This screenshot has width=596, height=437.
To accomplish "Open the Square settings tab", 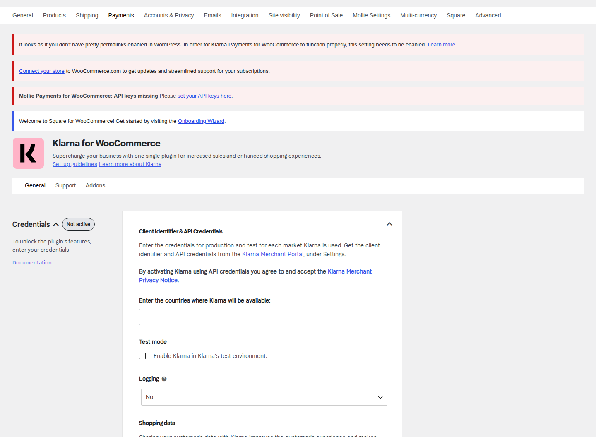I will [x=456, y=15].
